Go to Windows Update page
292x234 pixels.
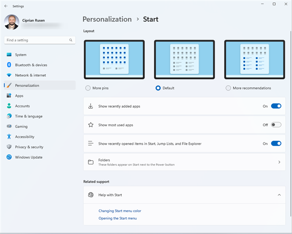tap(40, 157)
